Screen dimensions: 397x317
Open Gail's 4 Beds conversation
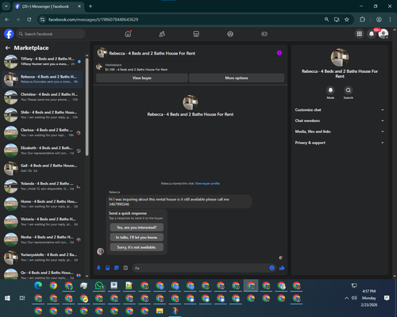[x=43, y=168]
